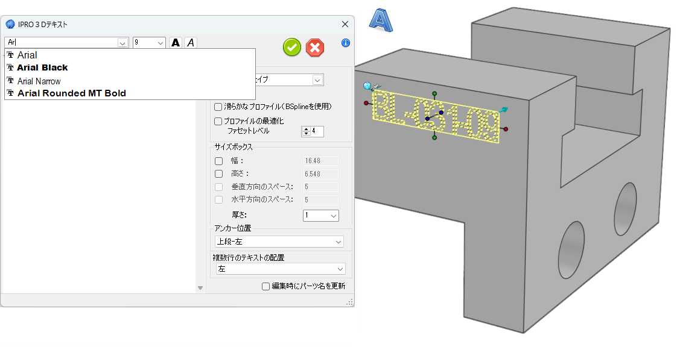The height and width of the screenshot is (347, 677).
Task: Click the ファセットレベル value field
Action: tap(317, 131)
